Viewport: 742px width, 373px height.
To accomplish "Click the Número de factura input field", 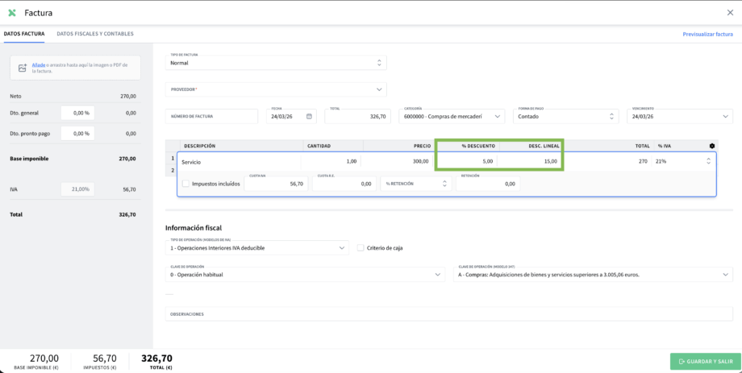I will 213,117.
